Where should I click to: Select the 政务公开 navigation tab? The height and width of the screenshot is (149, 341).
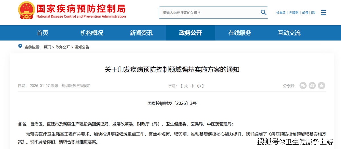[190, 33]
